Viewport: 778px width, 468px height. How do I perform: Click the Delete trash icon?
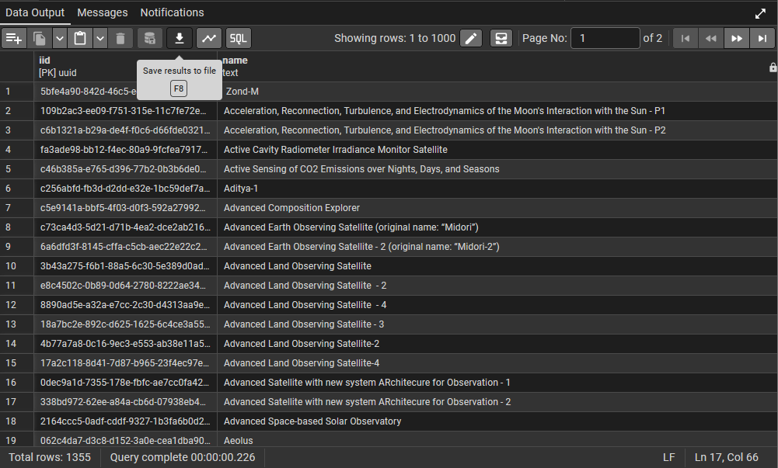pyautogui.click(x=120, y=38)
